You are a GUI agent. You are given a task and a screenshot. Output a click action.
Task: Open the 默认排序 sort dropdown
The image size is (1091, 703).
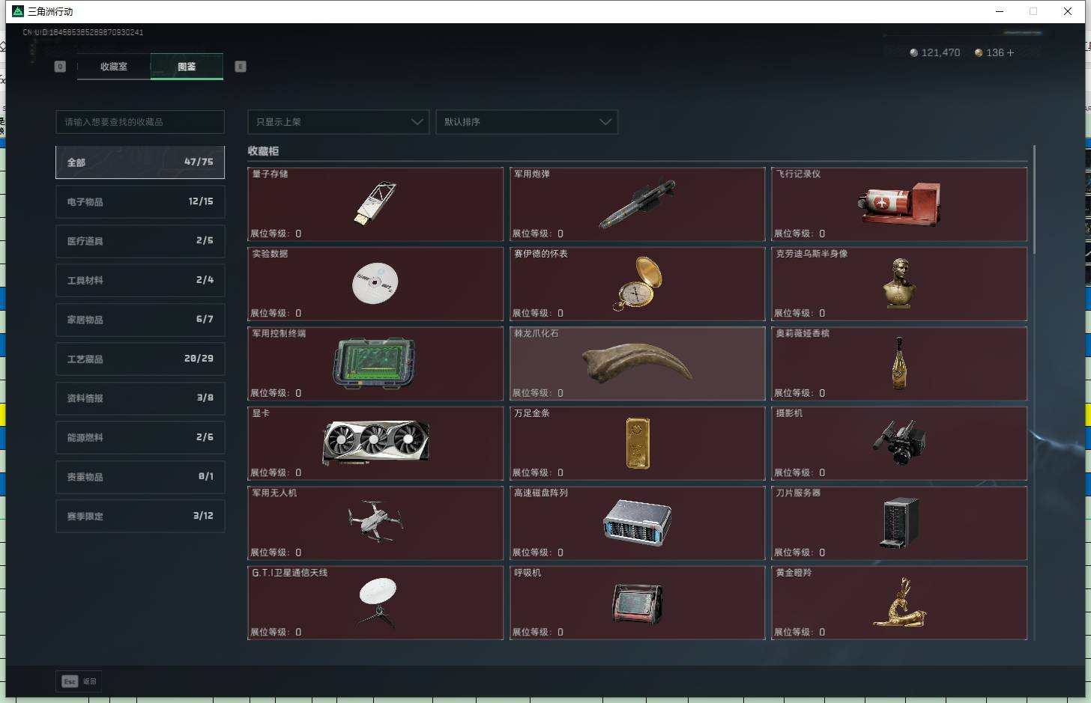pos(527,122)
